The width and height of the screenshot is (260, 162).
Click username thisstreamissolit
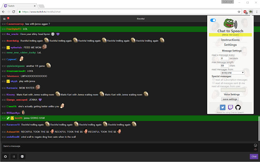16,71
